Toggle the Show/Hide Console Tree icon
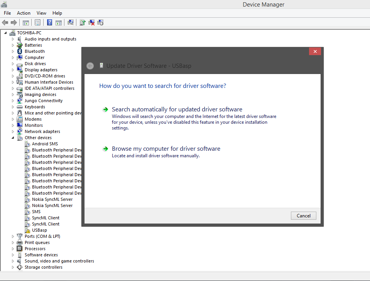The image size is (370, 281). 25,22
